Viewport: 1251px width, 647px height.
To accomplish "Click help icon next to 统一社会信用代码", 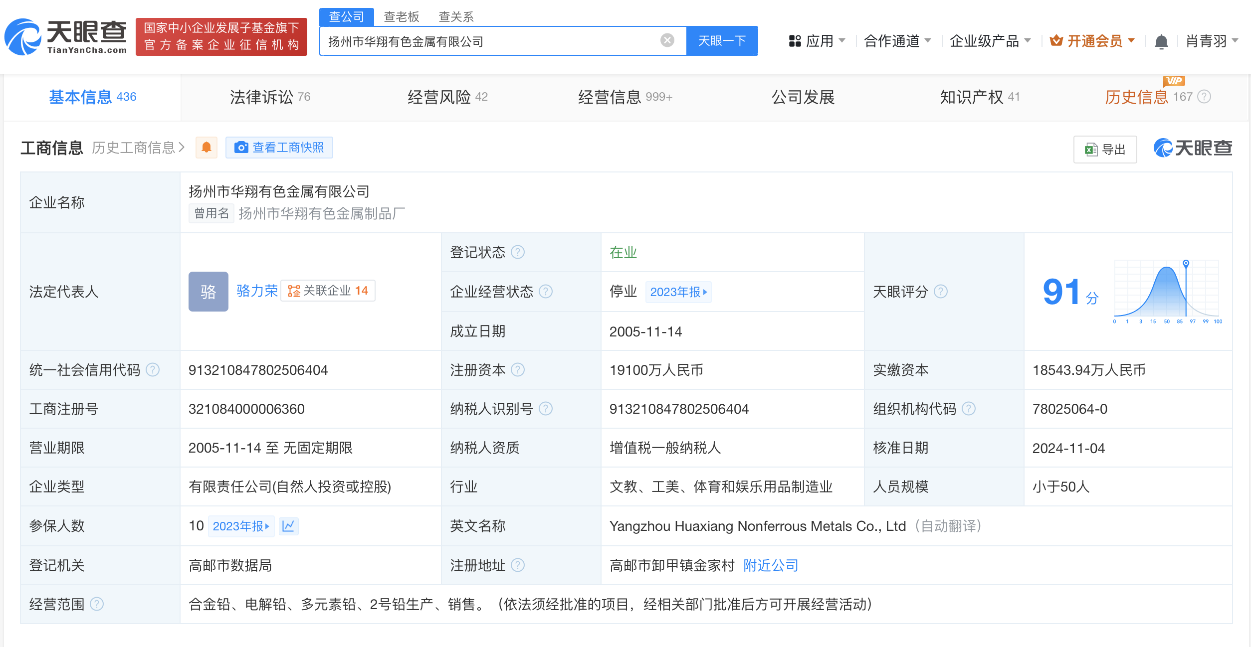I will pos(153,370).
